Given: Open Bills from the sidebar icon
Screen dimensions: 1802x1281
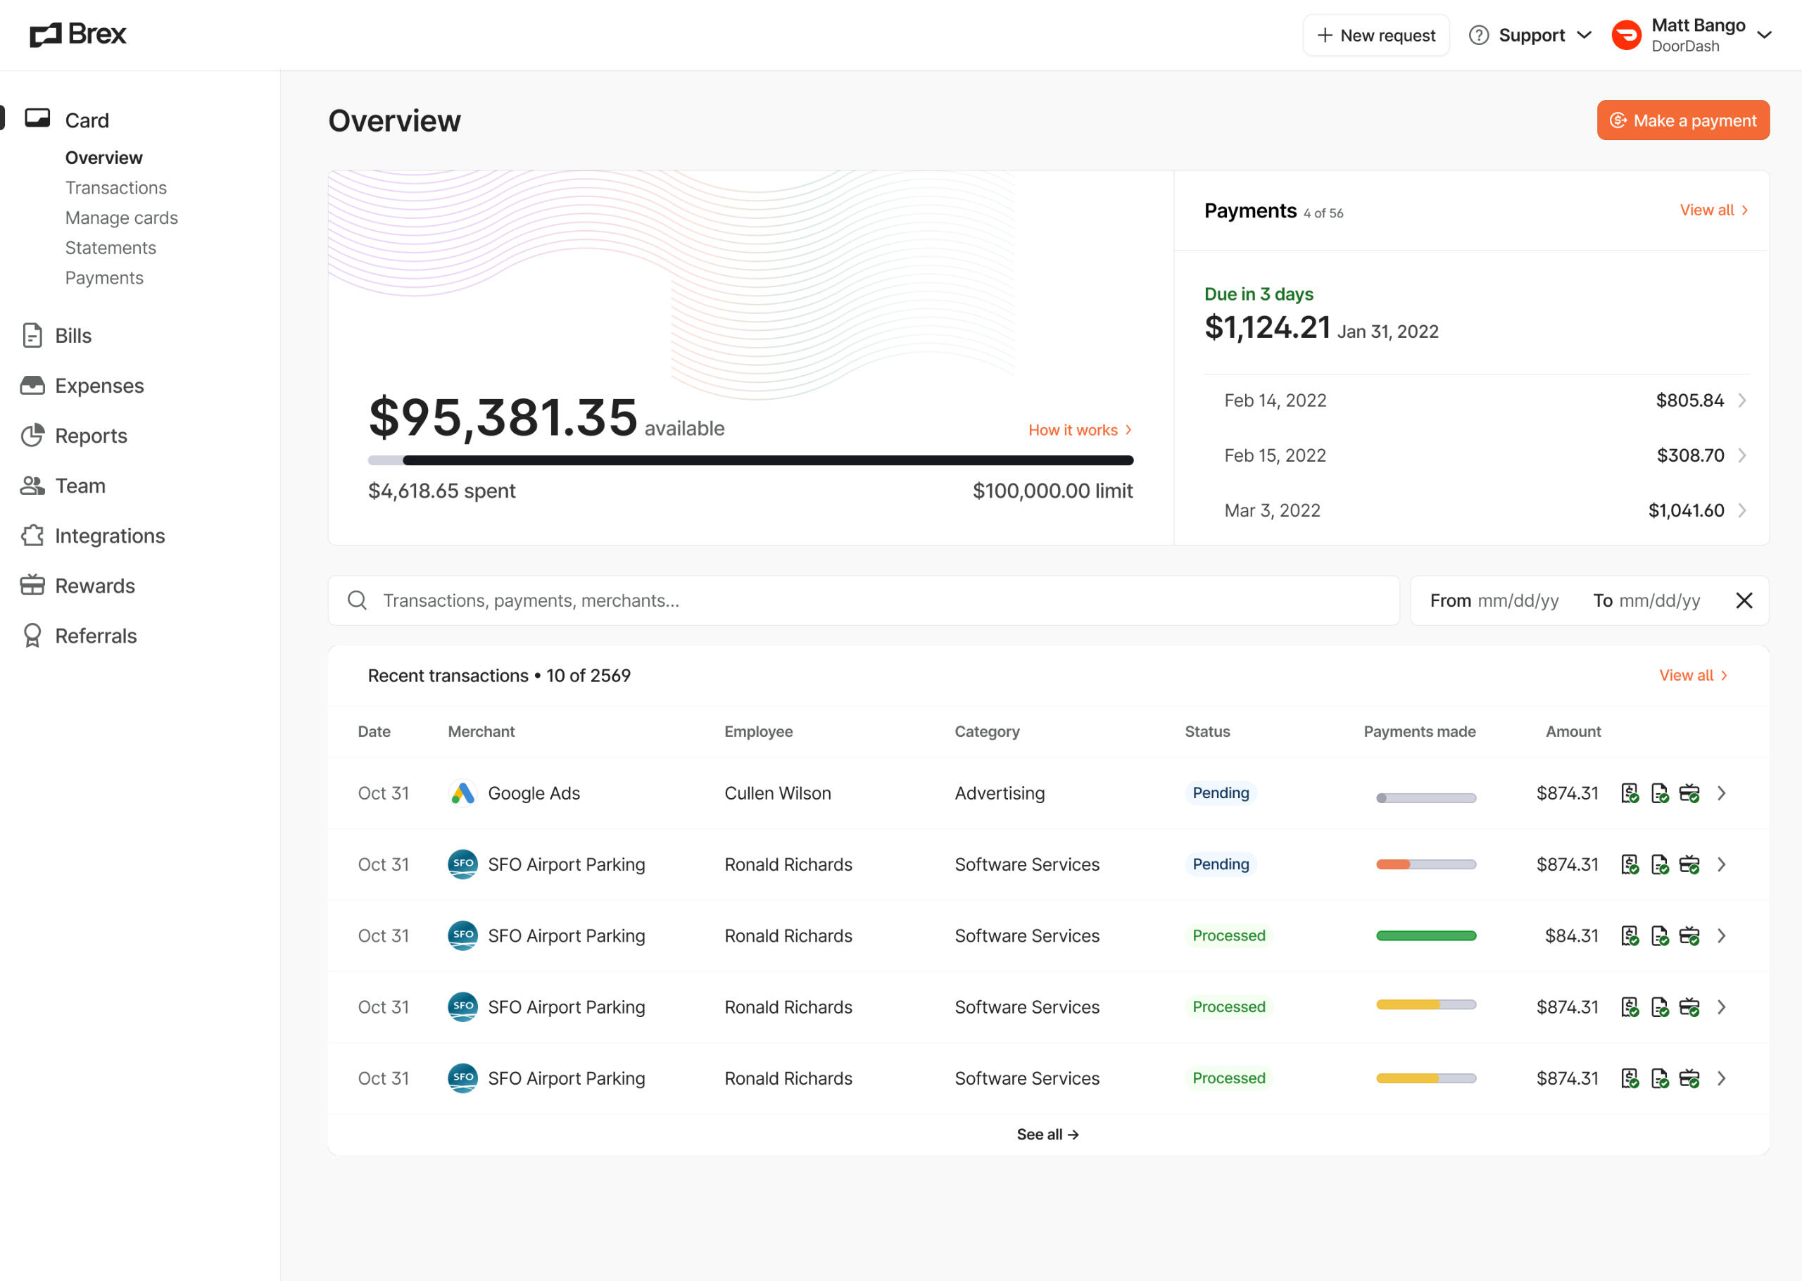Looking at the screenshot, I should pyautogui.click(x=32, y=335).
